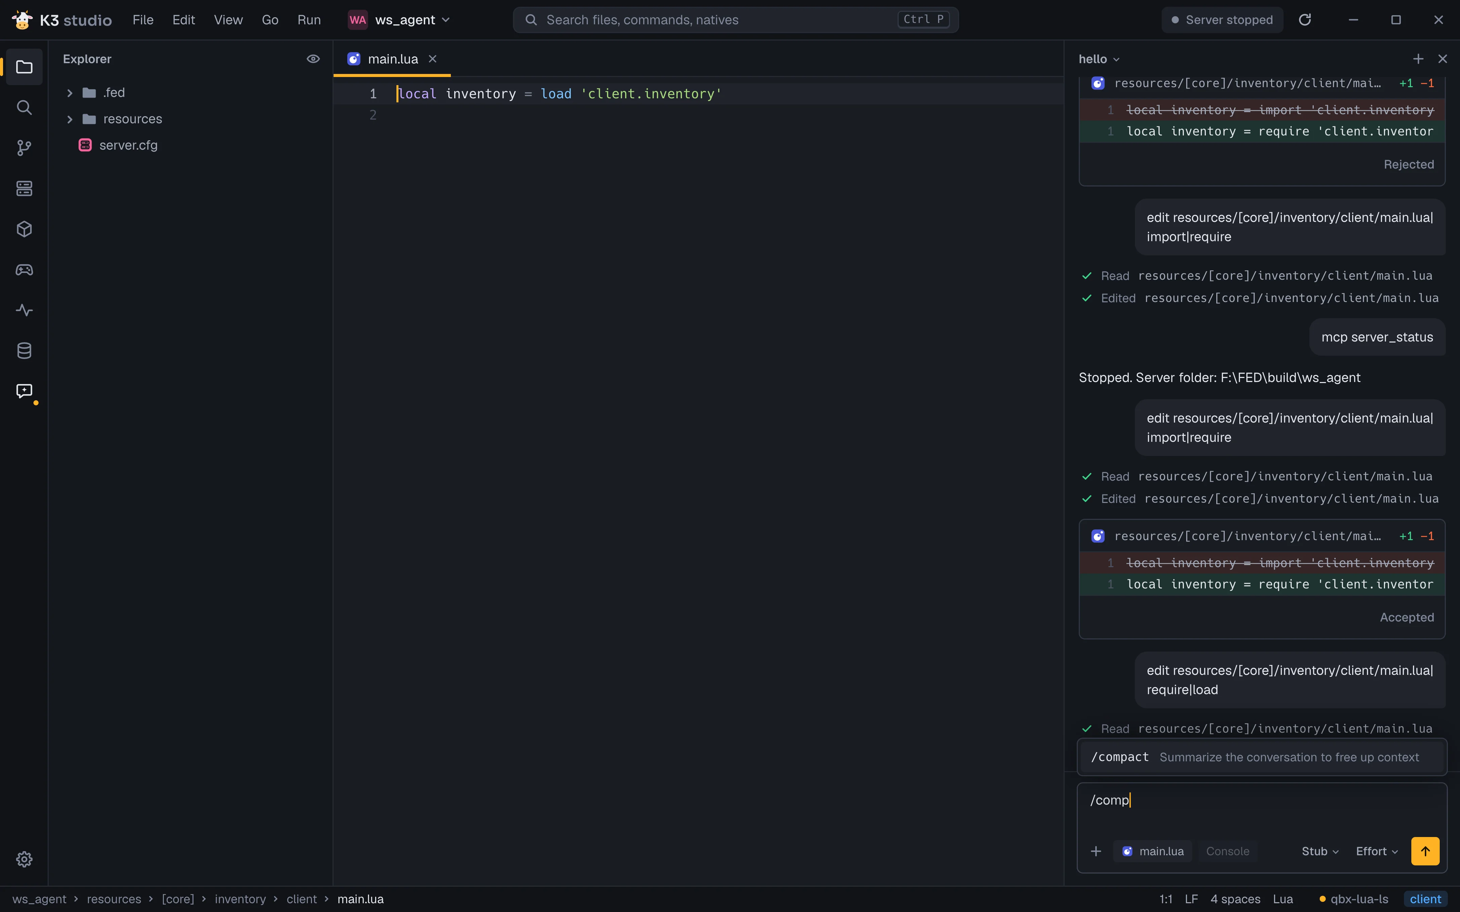Screen dimensions: 1460x912
Task: Click the search magnifier icon in command bar
Action: point(531,20)
